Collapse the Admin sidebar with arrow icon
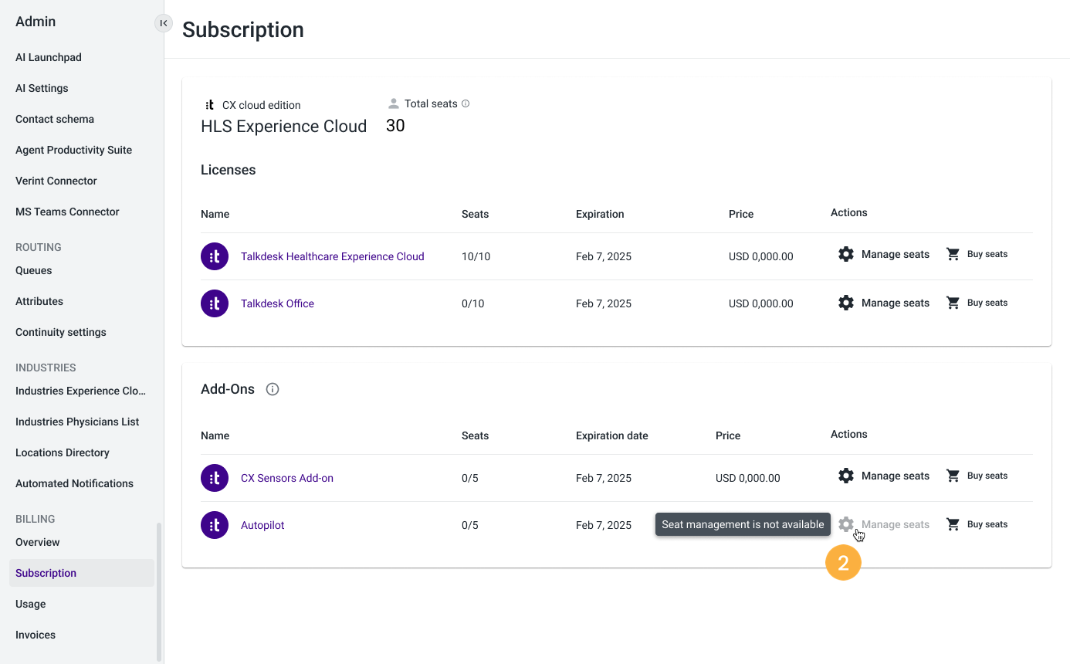Screen dimensions: 1070x664 tap(164, 23)
